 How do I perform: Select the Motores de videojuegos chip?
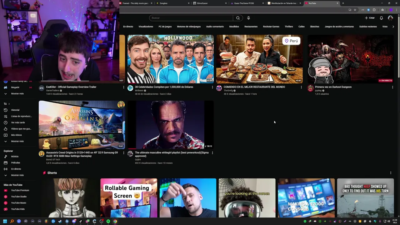click(189, 27)
